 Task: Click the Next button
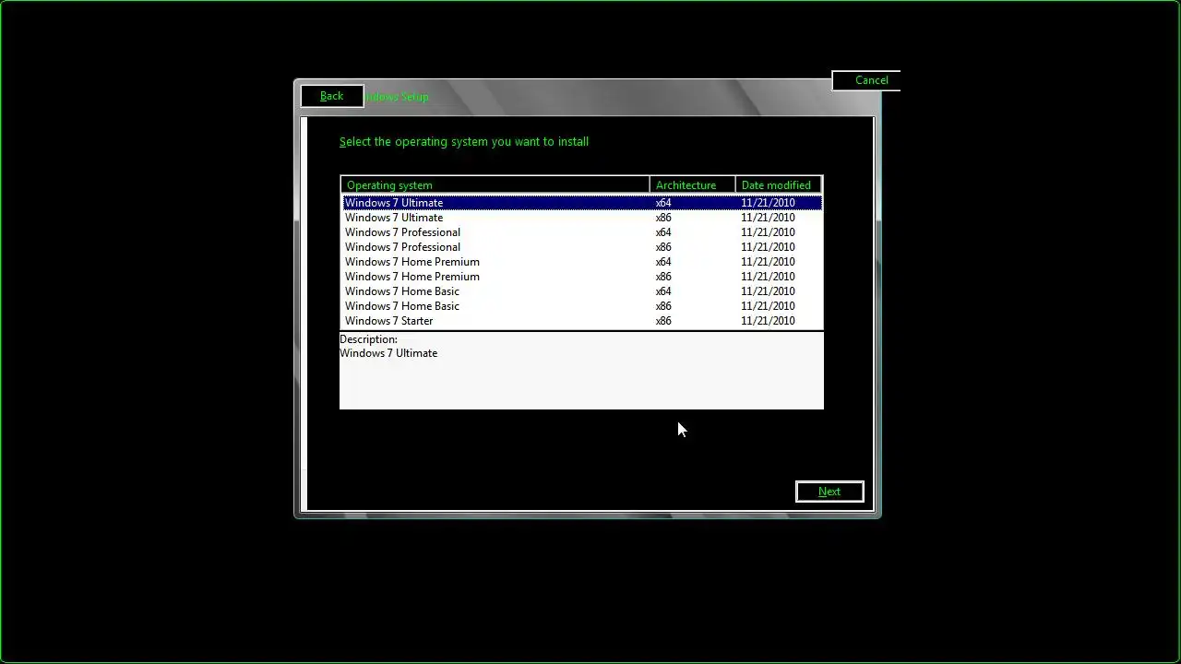point(829,492)
